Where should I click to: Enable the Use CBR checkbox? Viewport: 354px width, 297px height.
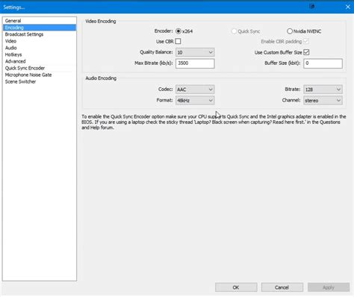pos(178,41)
